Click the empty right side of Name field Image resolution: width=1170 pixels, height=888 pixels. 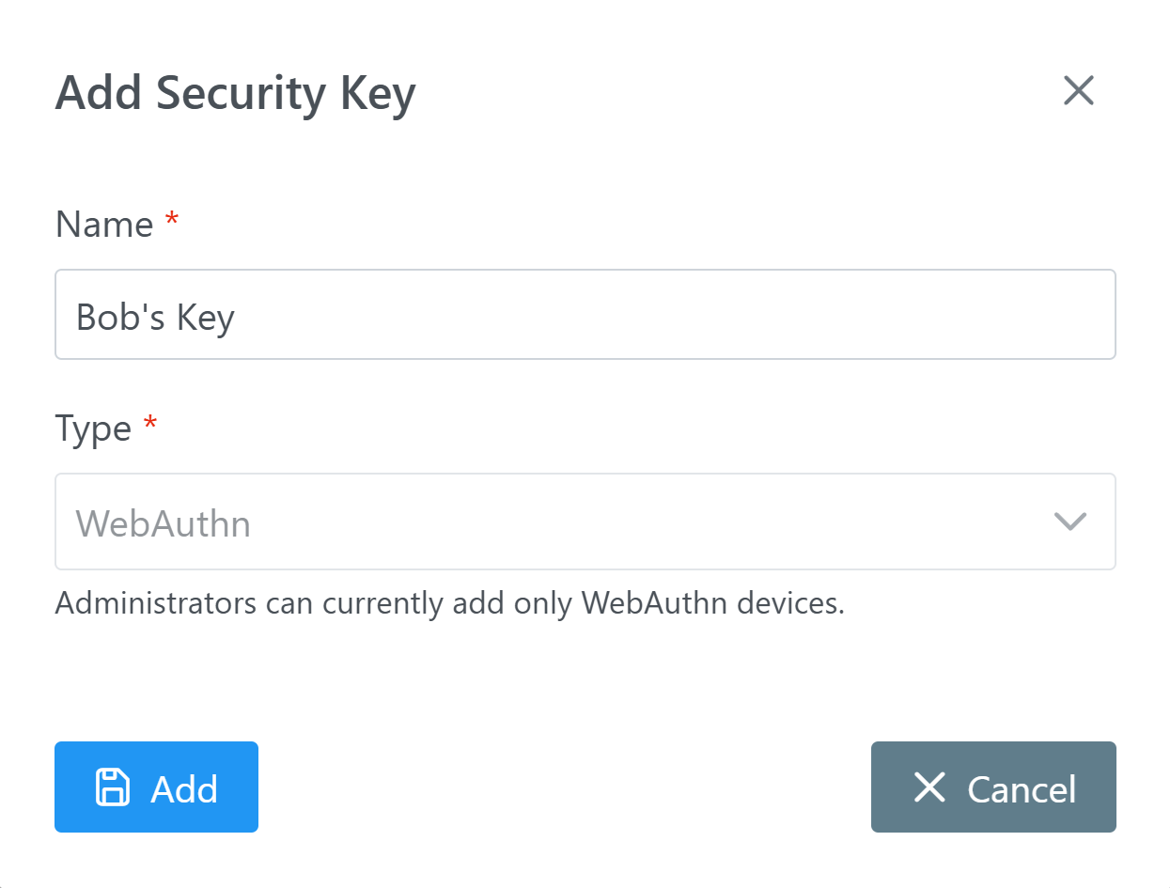pos(846,315)
